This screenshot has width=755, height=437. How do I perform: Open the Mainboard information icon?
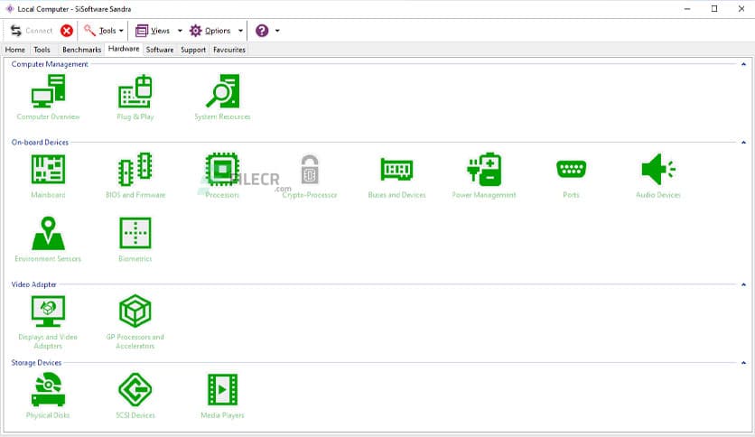(48, 176)
